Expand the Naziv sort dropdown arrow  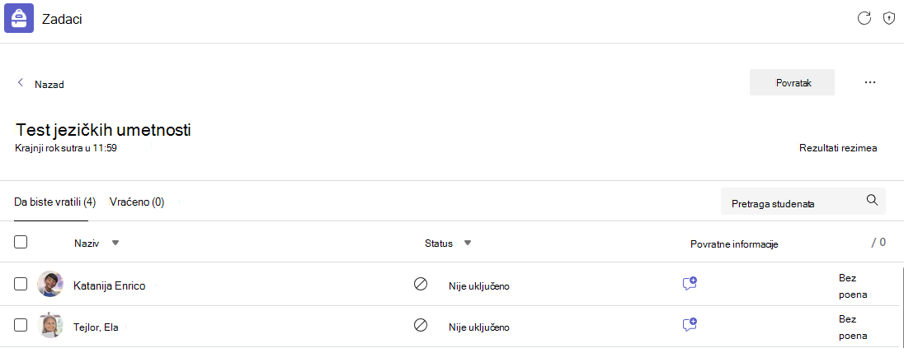tap(115, 243)
